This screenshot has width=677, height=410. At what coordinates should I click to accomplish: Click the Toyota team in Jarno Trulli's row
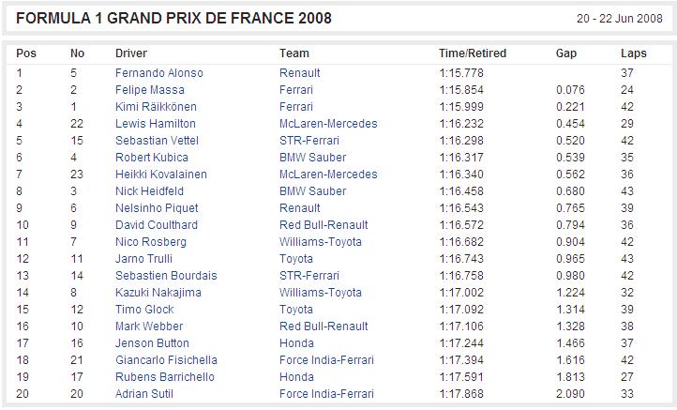pos(296,259)
